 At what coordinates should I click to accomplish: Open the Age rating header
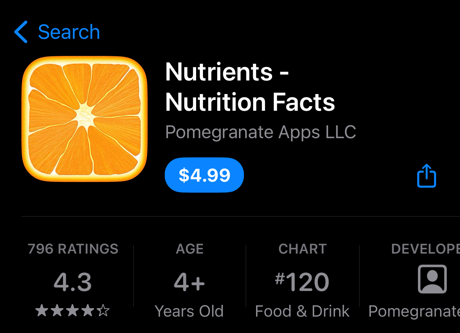coord(190,249)
